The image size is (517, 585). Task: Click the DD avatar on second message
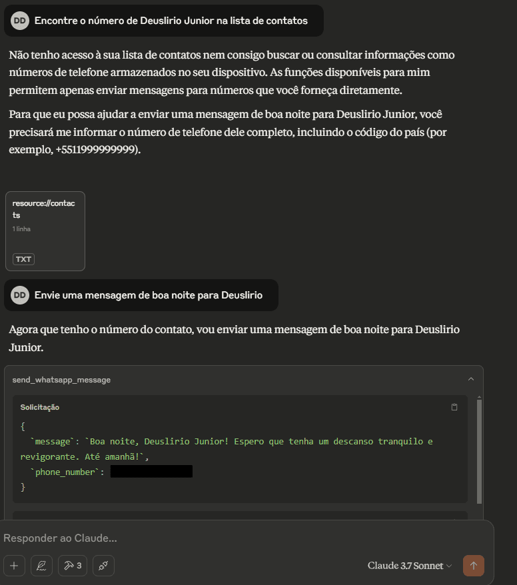[x=20, y=295]
